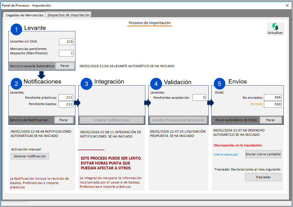This screenshot has height=207, width=293.
Task: Click the arrow between Validación and Envíos
Action: click(211, 103)
